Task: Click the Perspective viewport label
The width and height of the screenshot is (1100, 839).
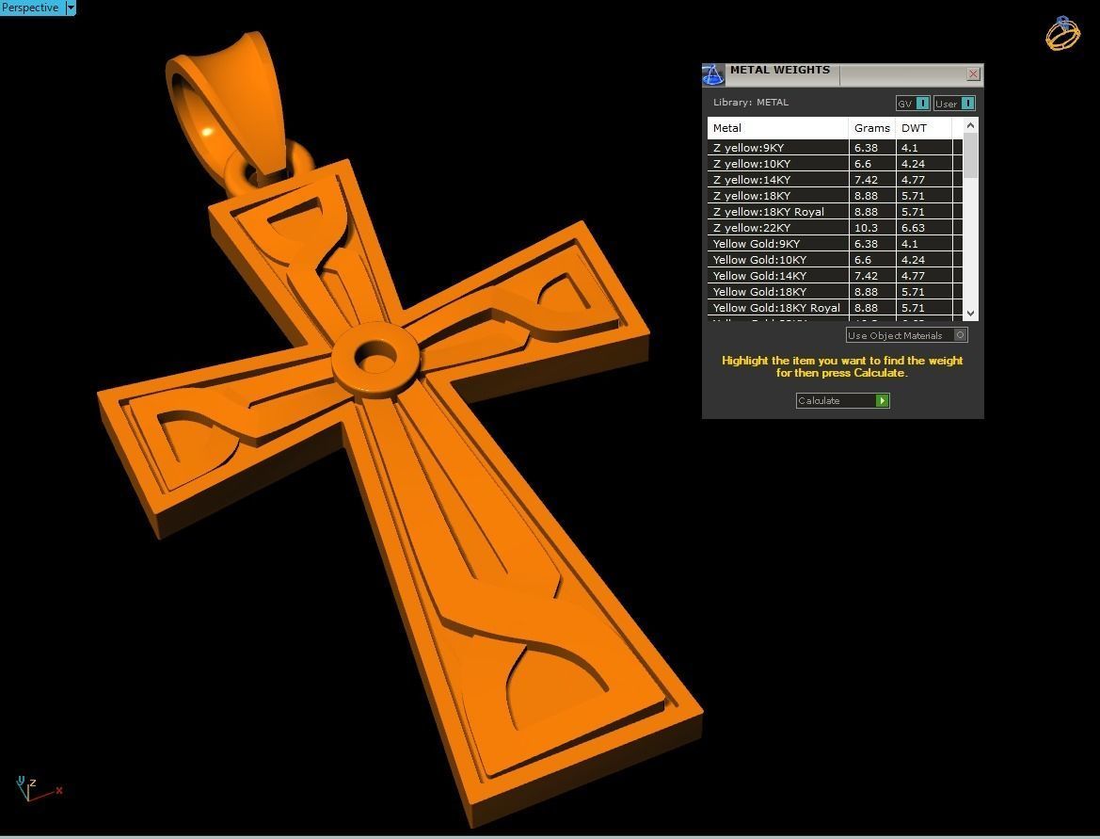Action: [31, 8]
